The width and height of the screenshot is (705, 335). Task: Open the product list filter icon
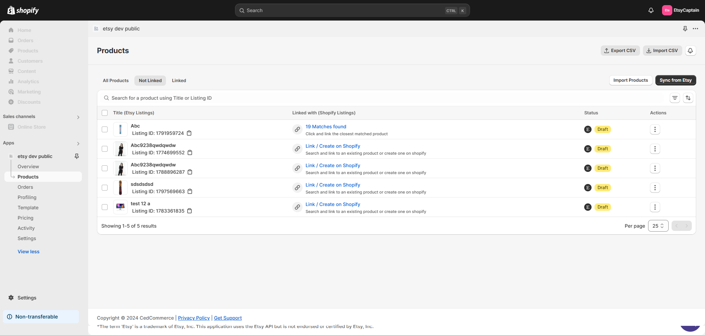pyautogui.click(x=675, y=98)
